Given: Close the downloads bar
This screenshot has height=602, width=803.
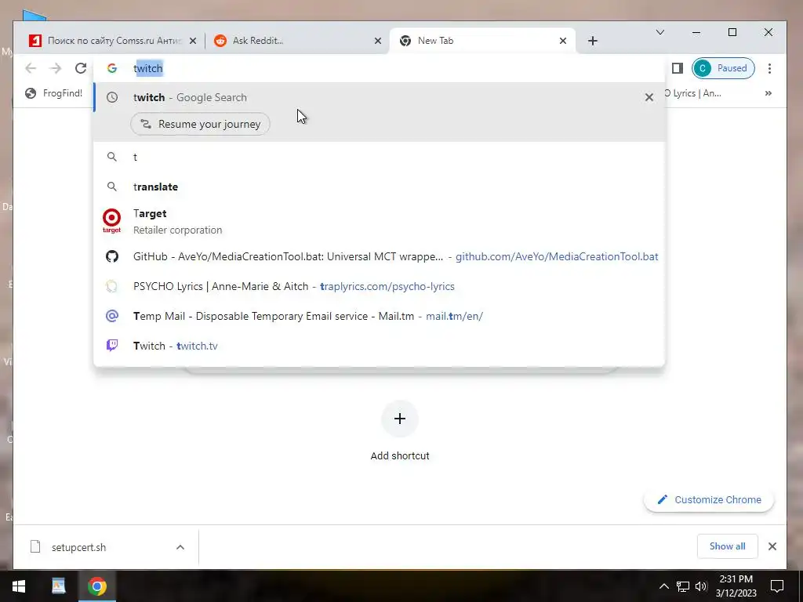Looking at the screenshot, I should [772, 546].
